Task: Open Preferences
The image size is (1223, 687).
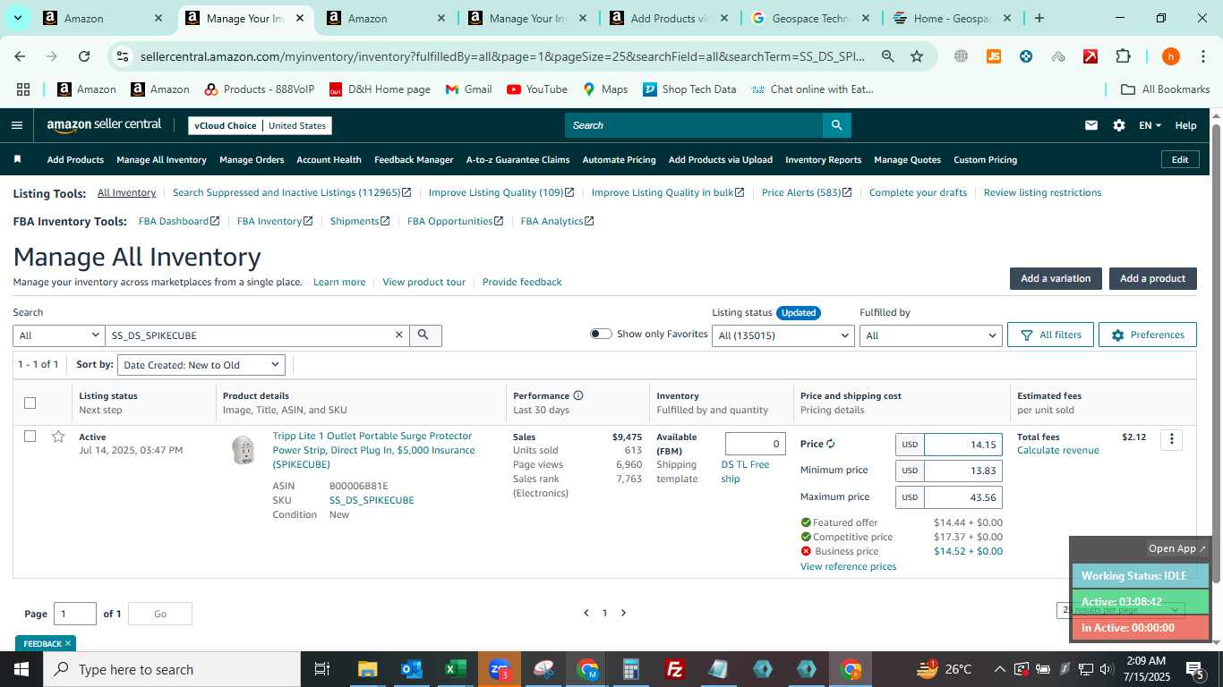Action: (x=1148, y=335)
